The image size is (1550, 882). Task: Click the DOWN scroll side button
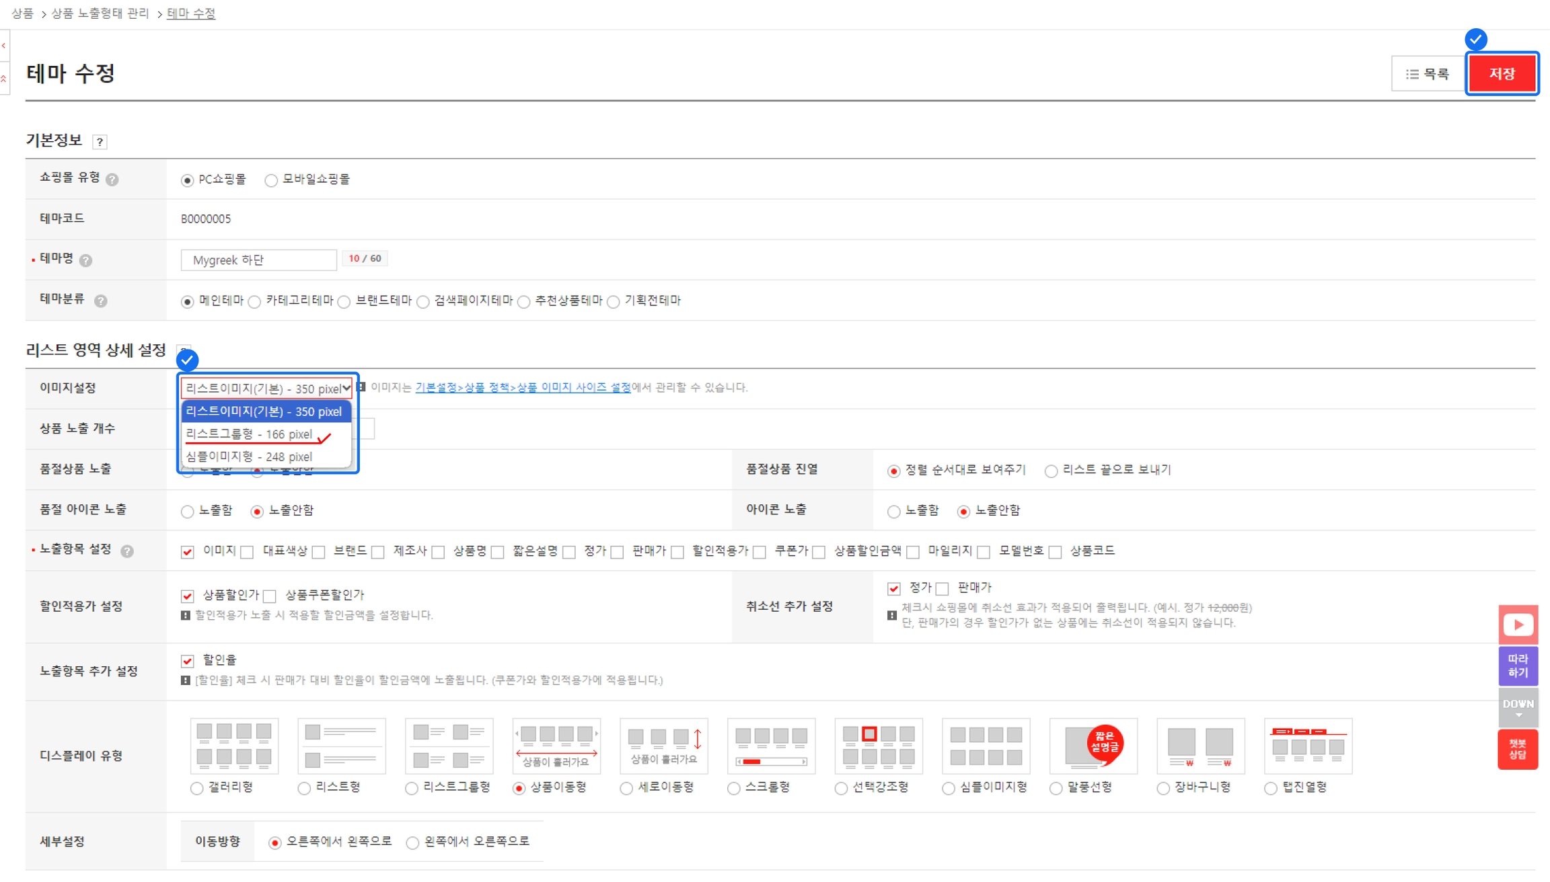pos(1518,707)
